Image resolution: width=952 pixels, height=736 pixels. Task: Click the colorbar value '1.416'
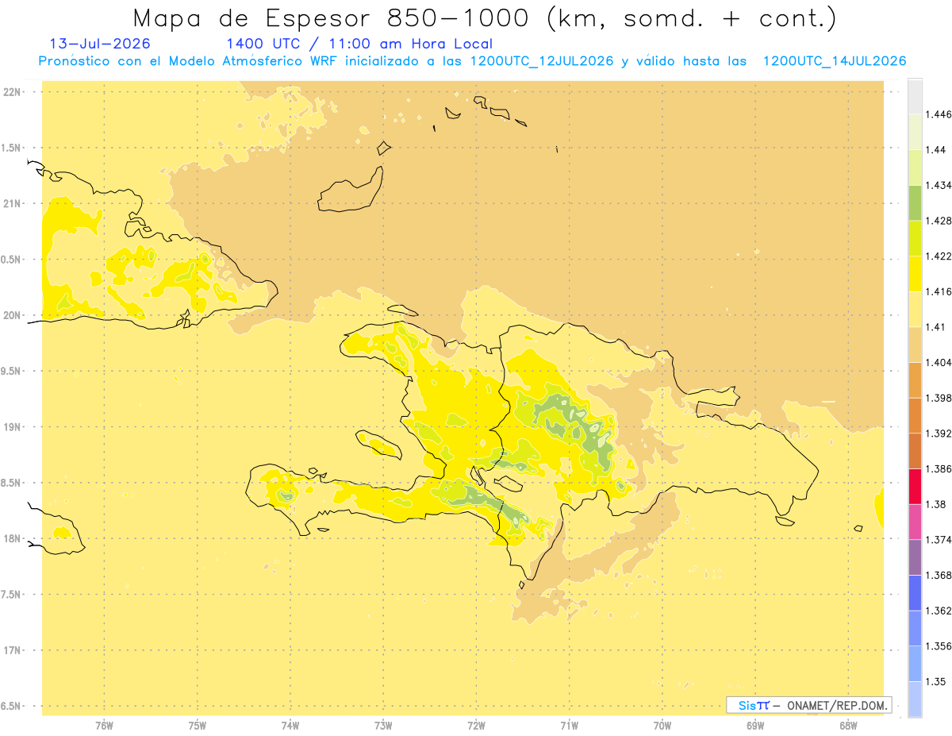(939, 291)
